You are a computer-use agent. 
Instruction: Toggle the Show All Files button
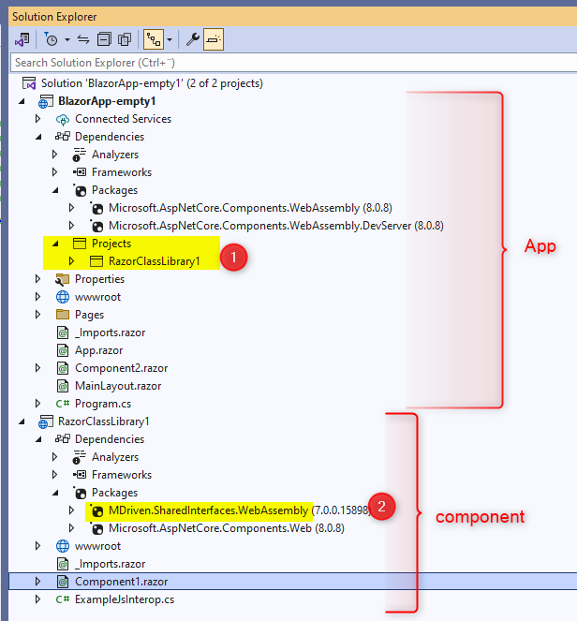tap(125, 39)
